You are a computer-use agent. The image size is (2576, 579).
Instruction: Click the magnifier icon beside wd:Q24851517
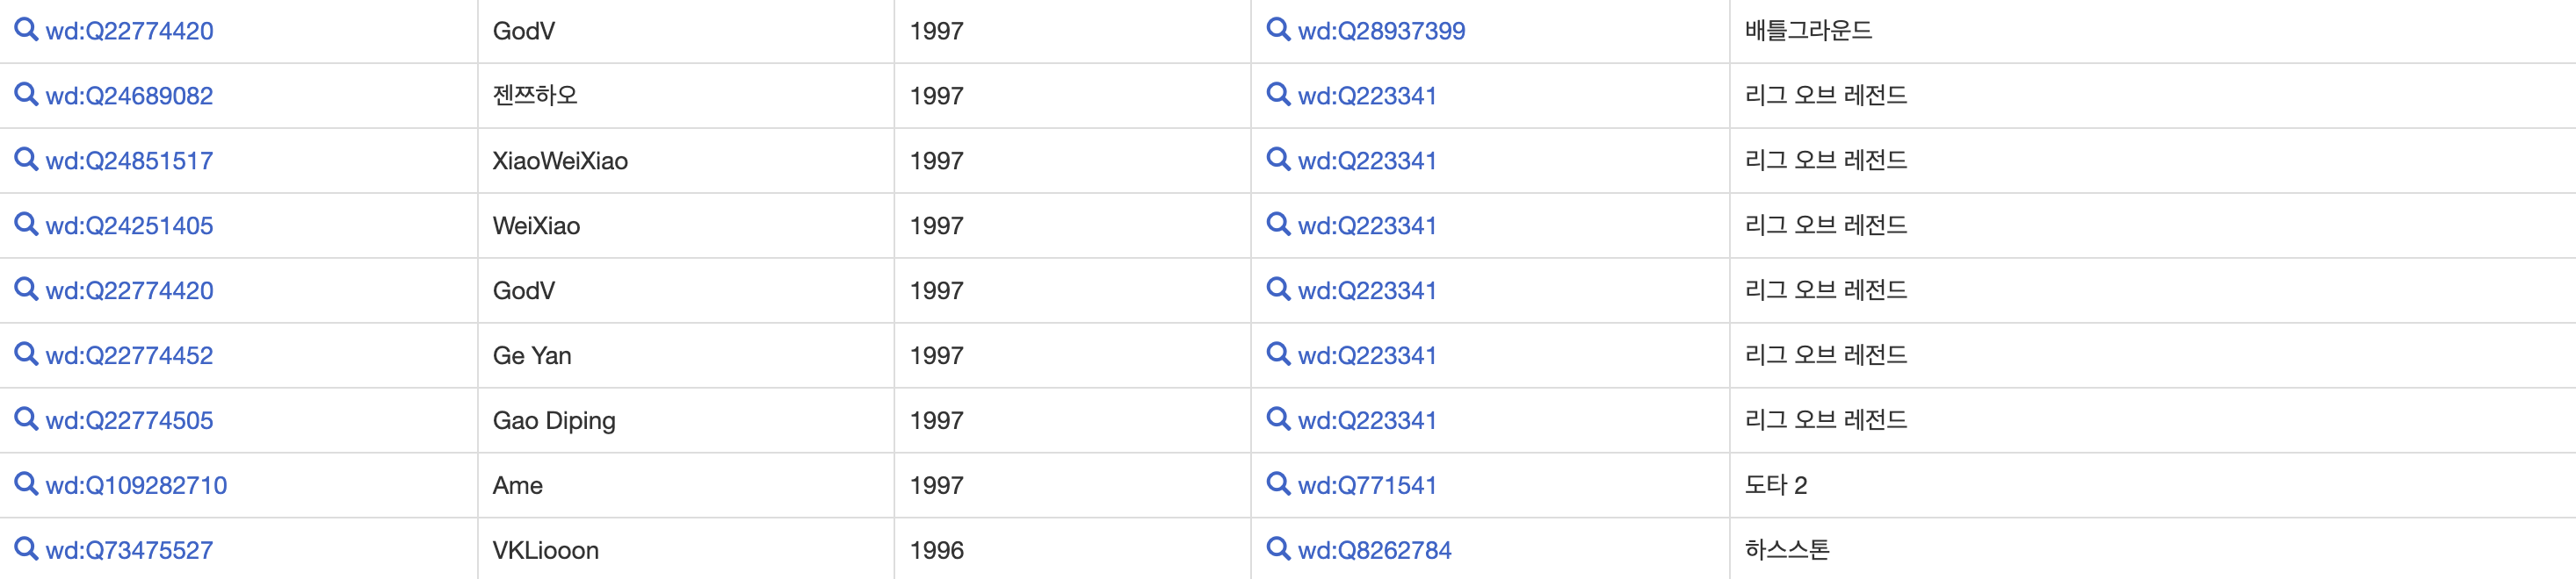[x=26, y=159]
